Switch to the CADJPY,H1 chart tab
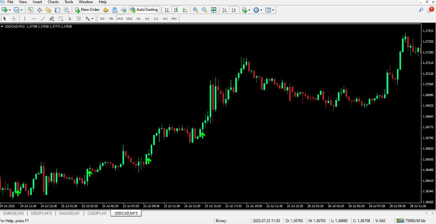436x224 pixels. 97,214
